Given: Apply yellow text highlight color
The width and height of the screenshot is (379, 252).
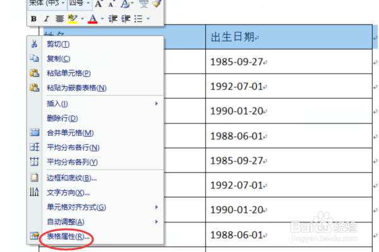Looking at the screenshot, I should pyautogui.click(x=72, y=18).
